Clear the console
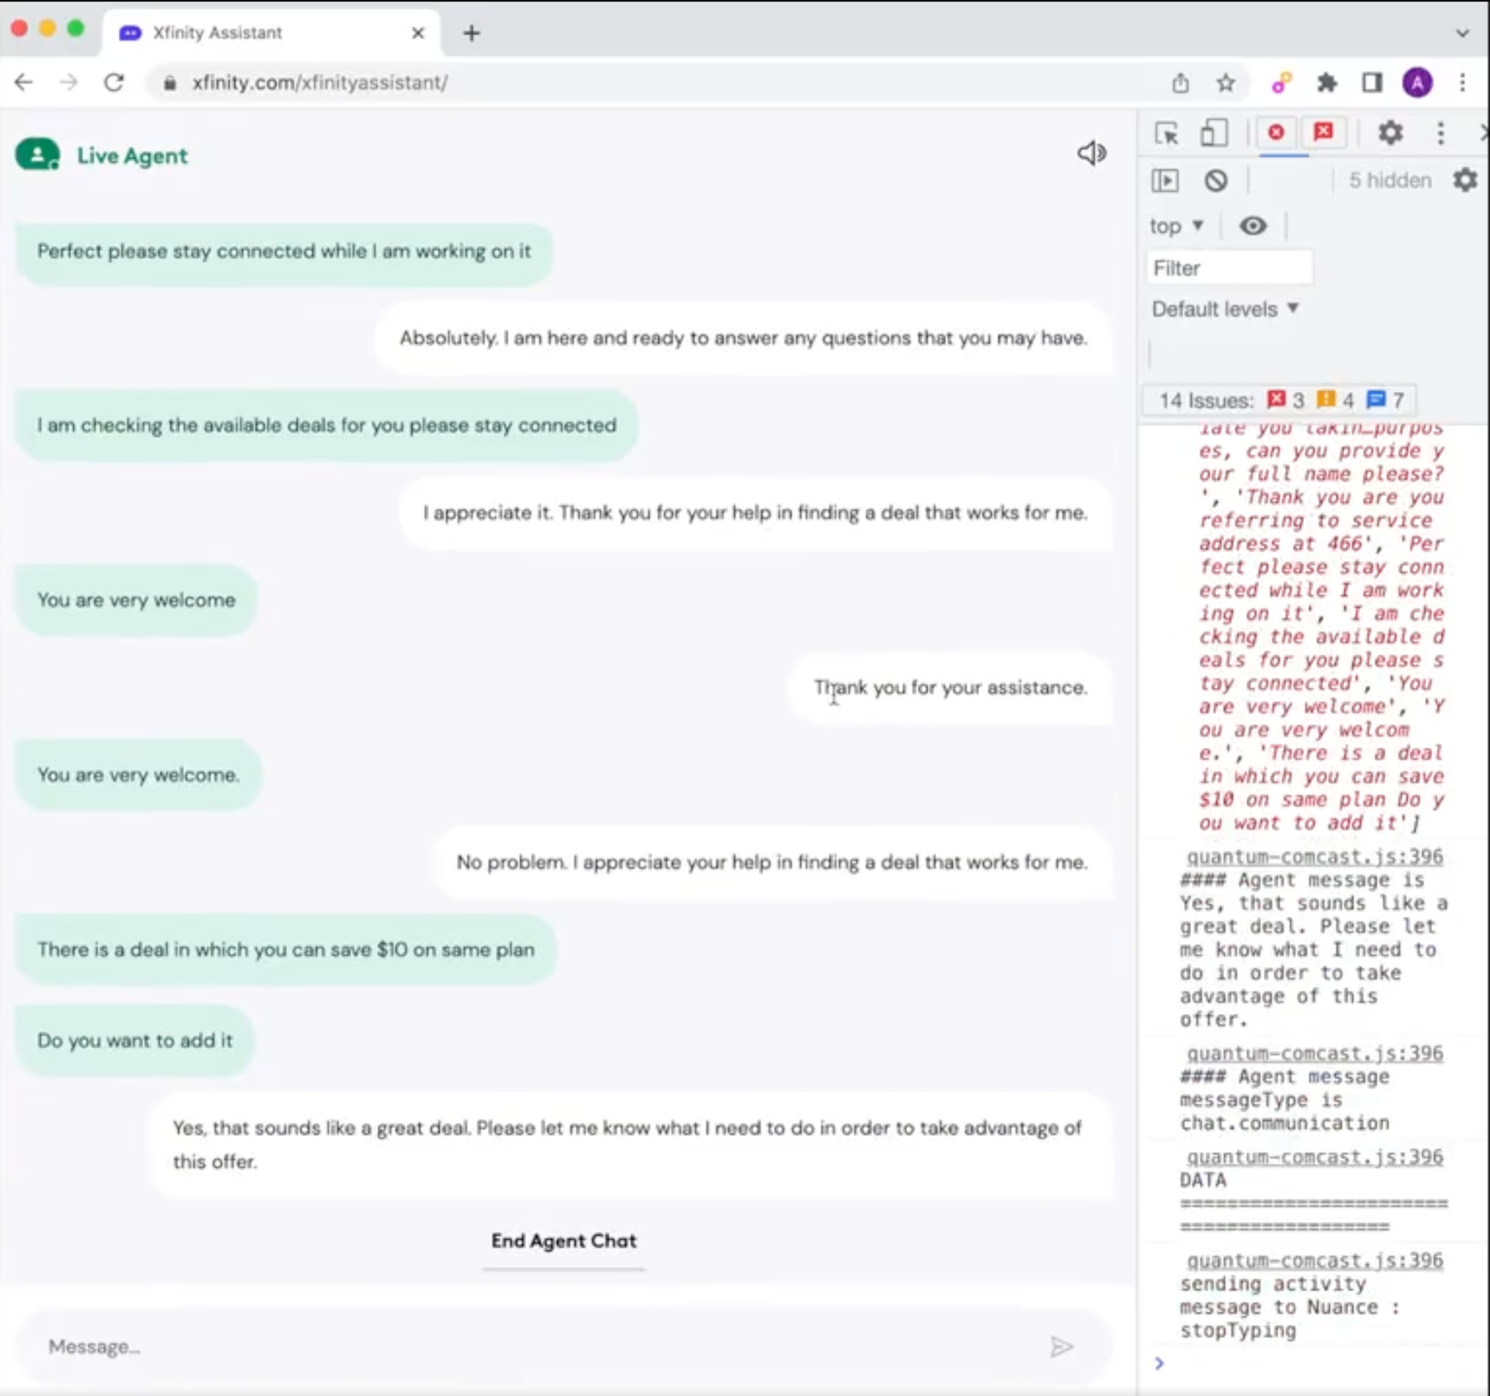The image size is (1490, 1396). (1216, 180)
